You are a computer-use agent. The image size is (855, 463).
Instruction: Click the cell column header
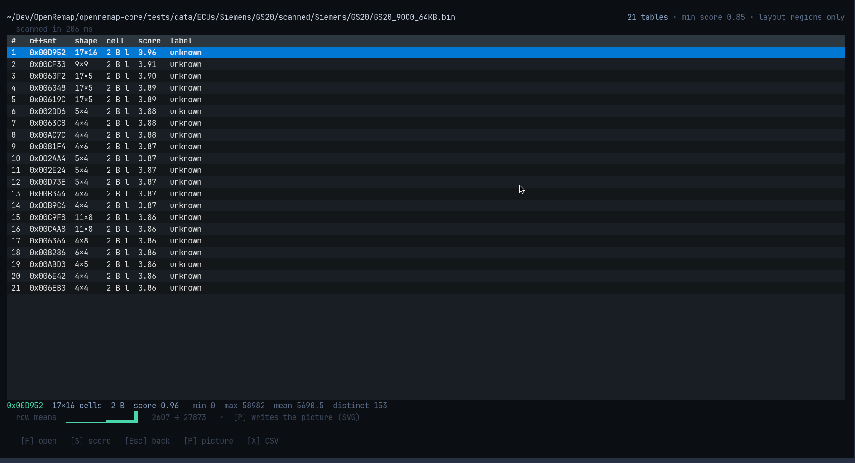click(115, 41)
